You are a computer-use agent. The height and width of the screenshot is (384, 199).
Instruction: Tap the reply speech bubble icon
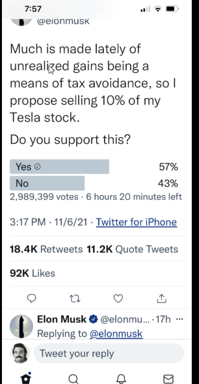point(31,299)
